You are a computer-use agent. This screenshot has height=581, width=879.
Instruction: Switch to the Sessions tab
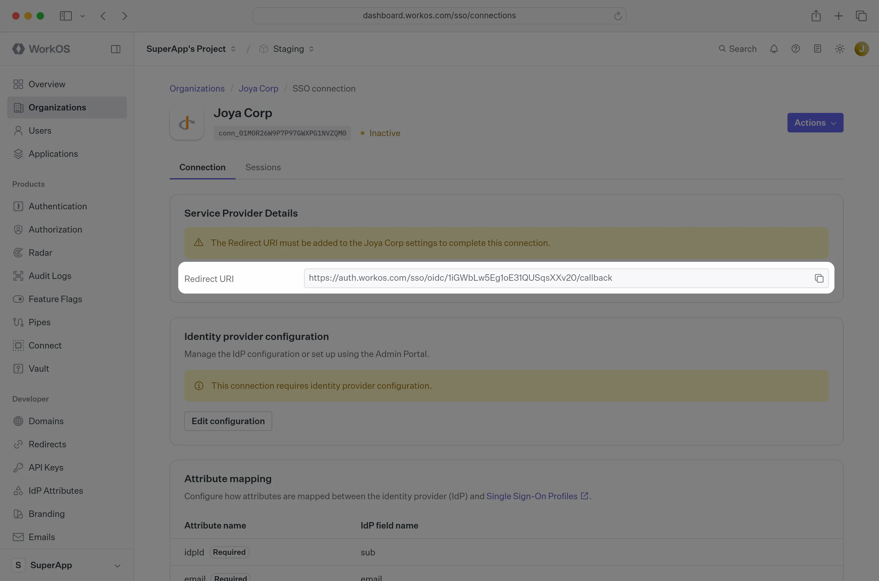[263, 168]
